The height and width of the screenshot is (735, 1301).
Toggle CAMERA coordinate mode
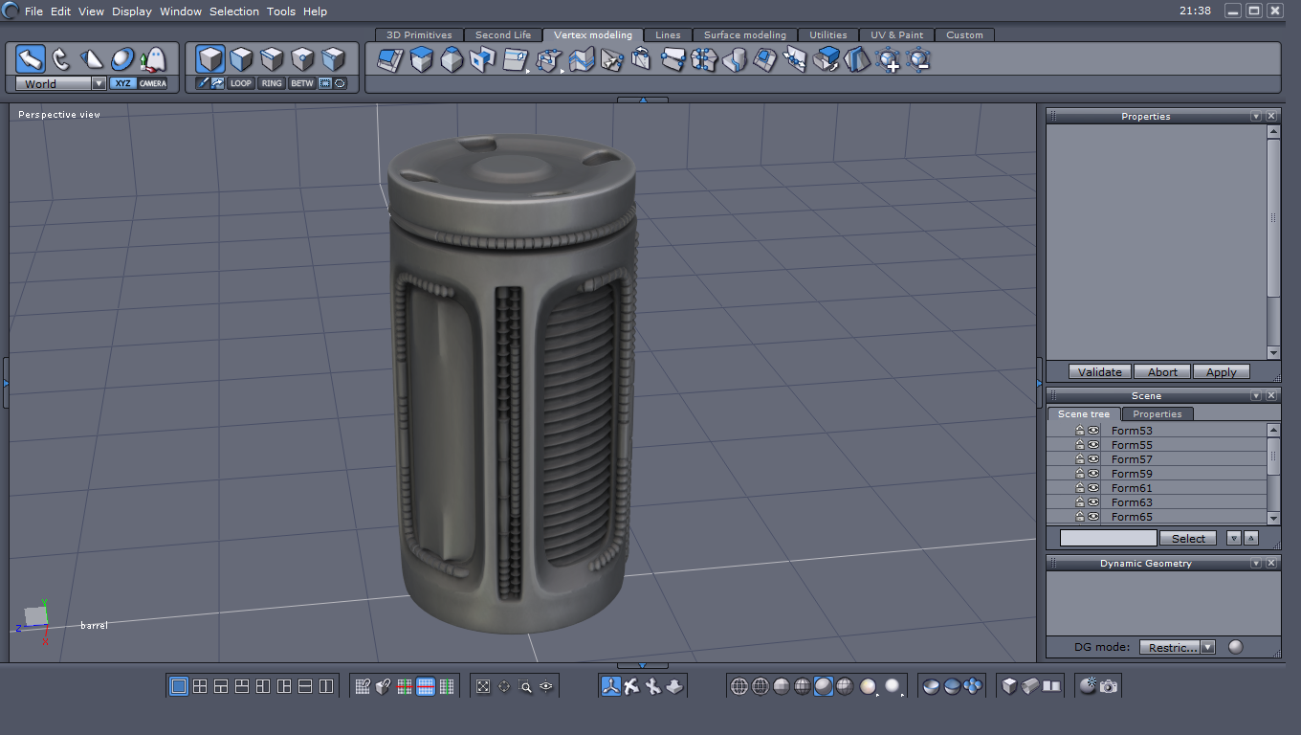tap(153, 83)
